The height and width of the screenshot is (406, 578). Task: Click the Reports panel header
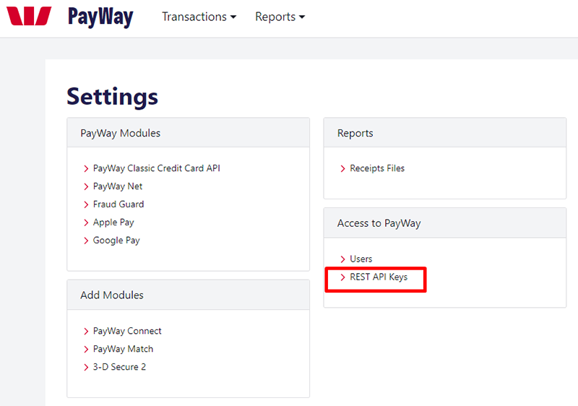444,133
